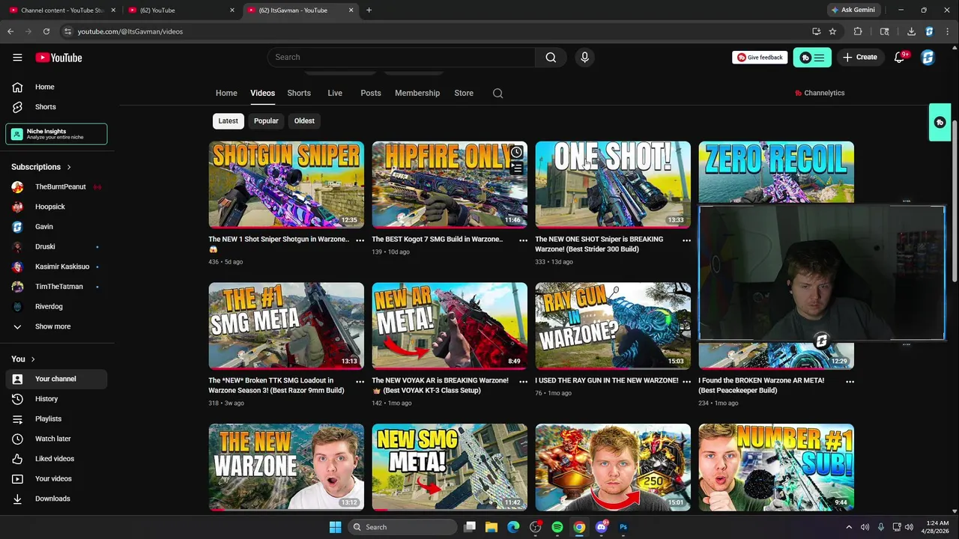Open Windows Start menu

pyautogui.click(x=335, y=527)
